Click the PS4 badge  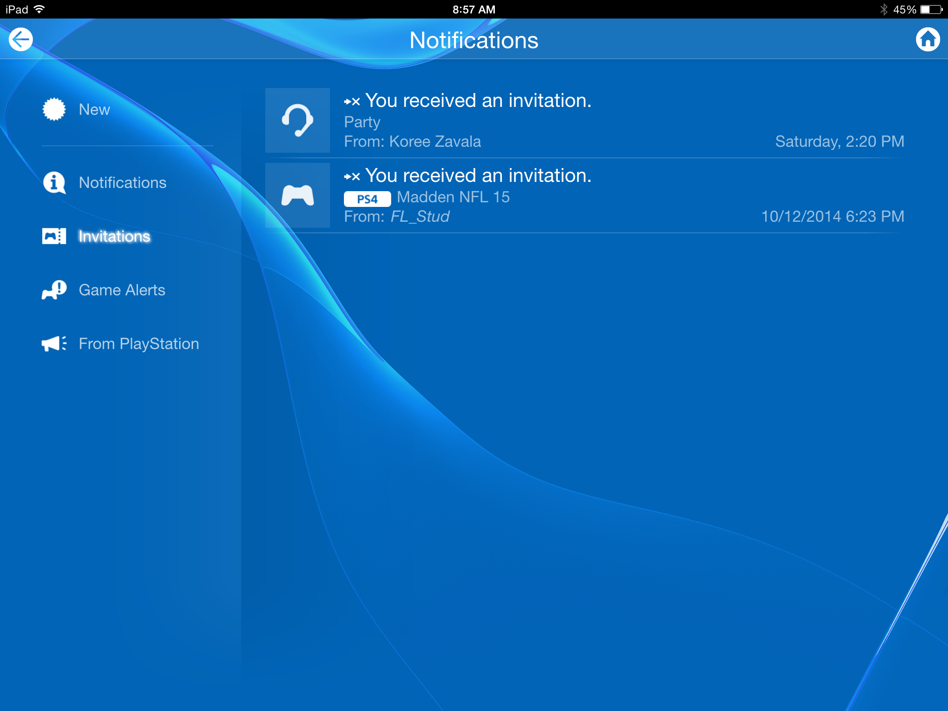click(368, 199)
